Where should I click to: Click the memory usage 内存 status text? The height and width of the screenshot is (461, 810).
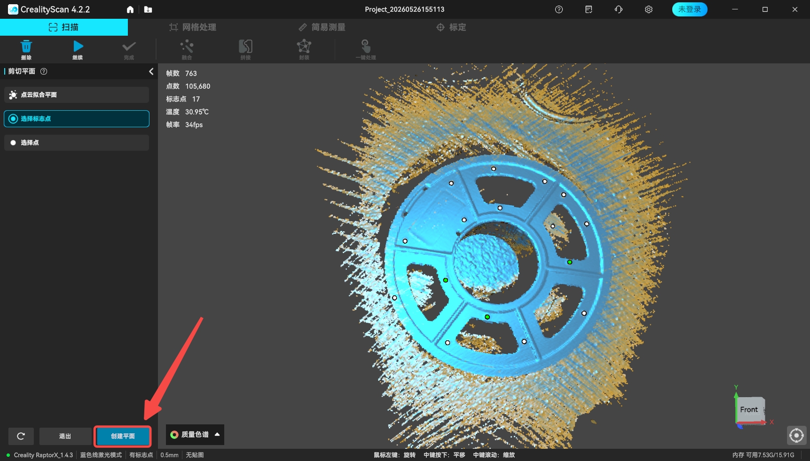point(763,455)
